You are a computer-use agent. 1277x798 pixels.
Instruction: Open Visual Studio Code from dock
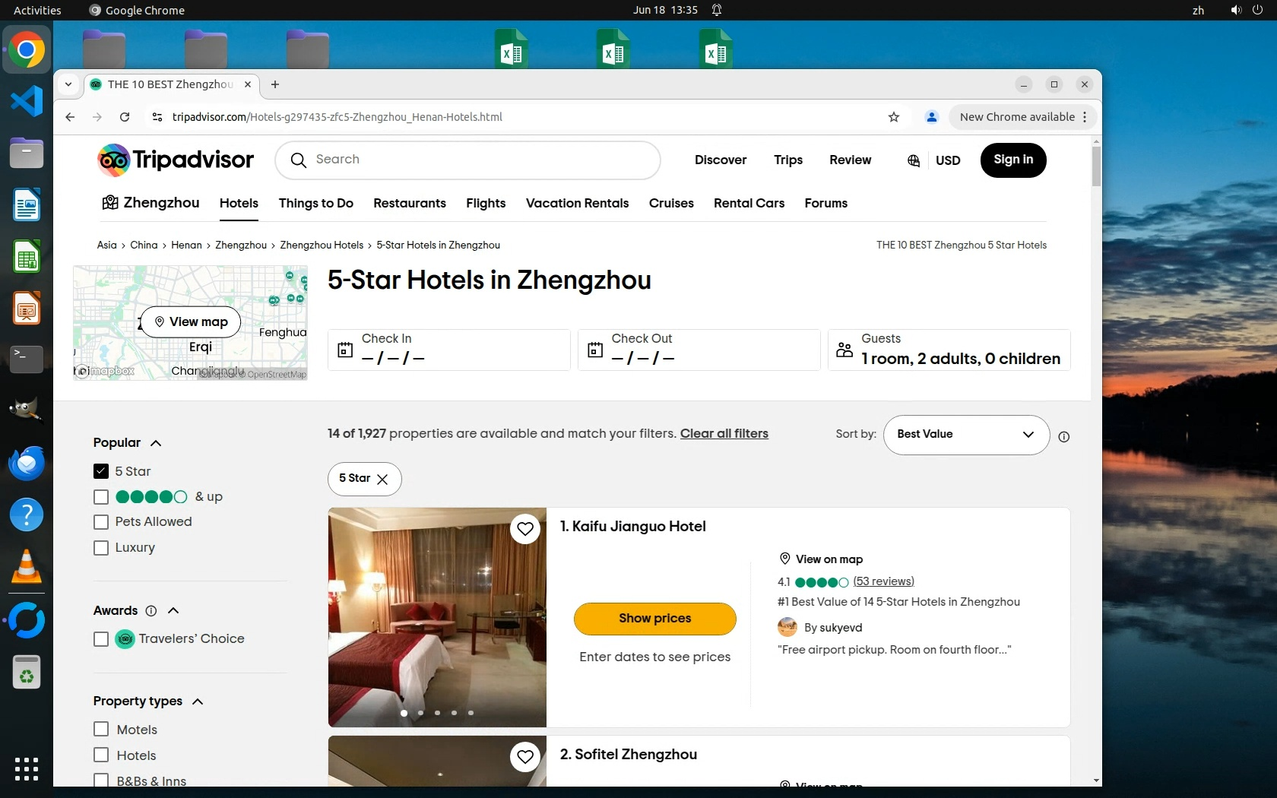click(x=27, y=101)
